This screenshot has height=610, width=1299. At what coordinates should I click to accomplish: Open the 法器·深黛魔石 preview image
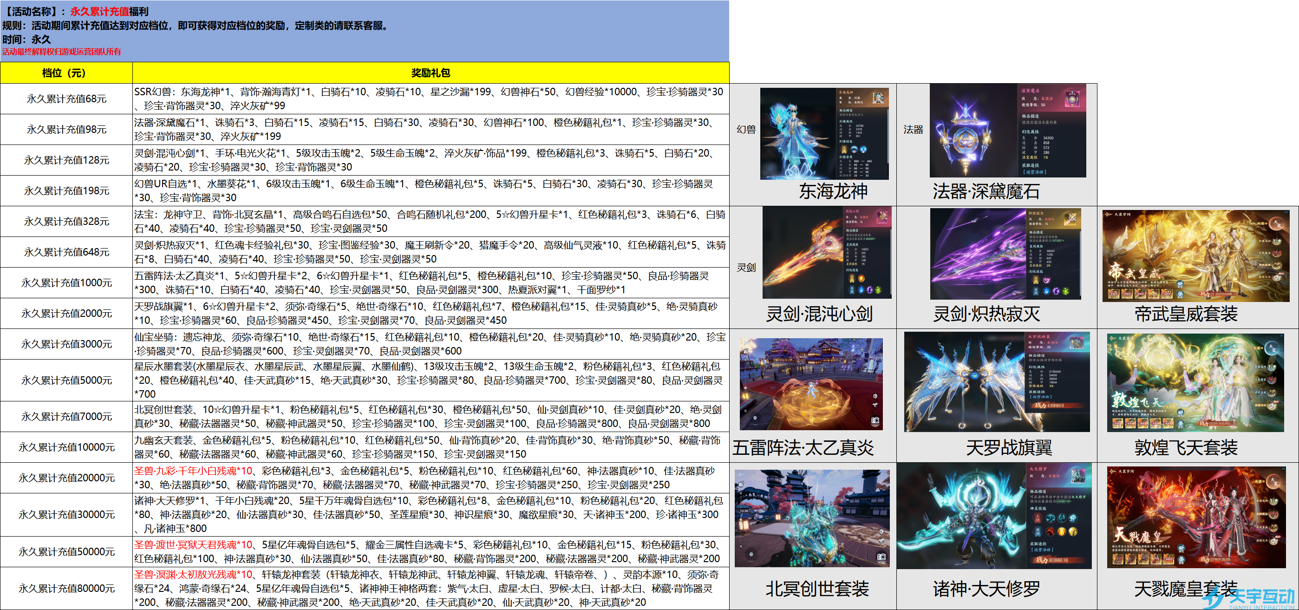tap(1007, 131)
